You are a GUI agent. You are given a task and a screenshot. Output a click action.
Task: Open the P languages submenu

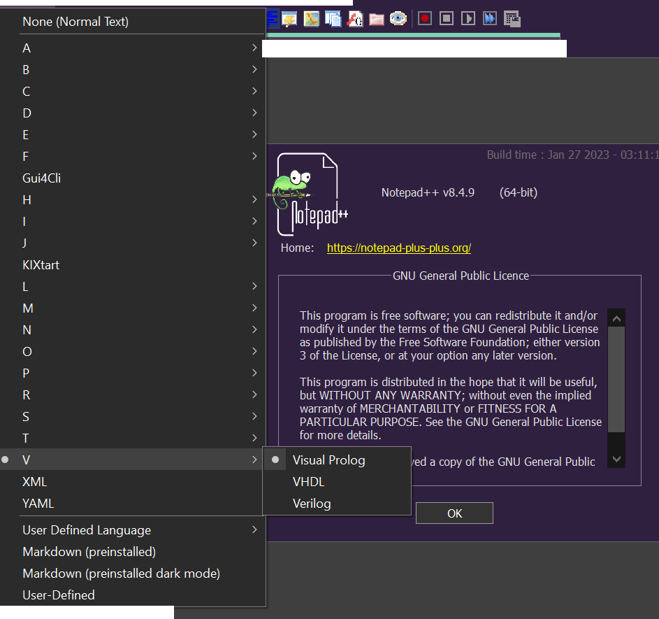(133, 373)
